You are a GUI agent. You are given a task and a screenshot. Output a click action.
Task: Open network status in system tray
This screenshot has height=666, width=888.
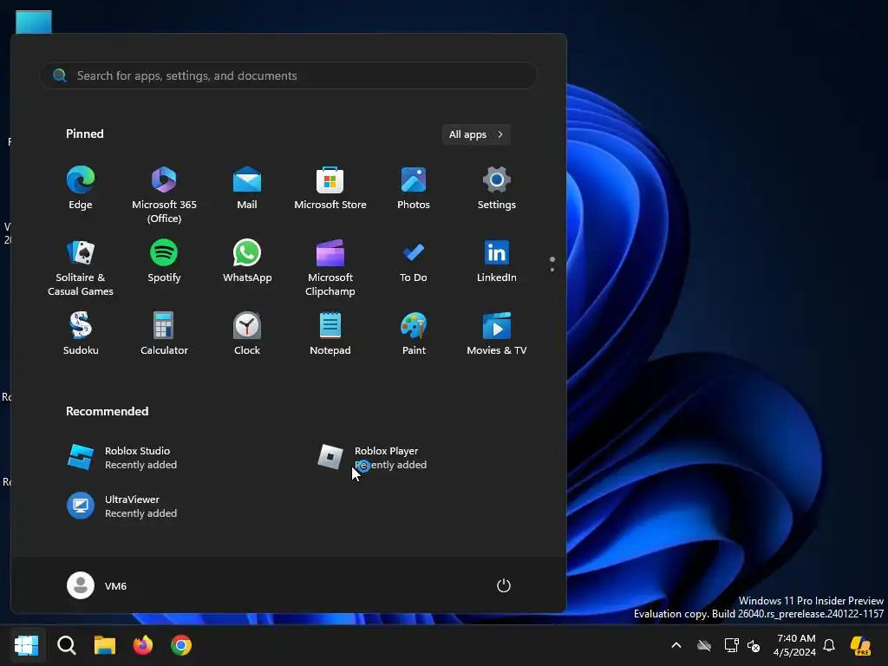tap(731, 645)
